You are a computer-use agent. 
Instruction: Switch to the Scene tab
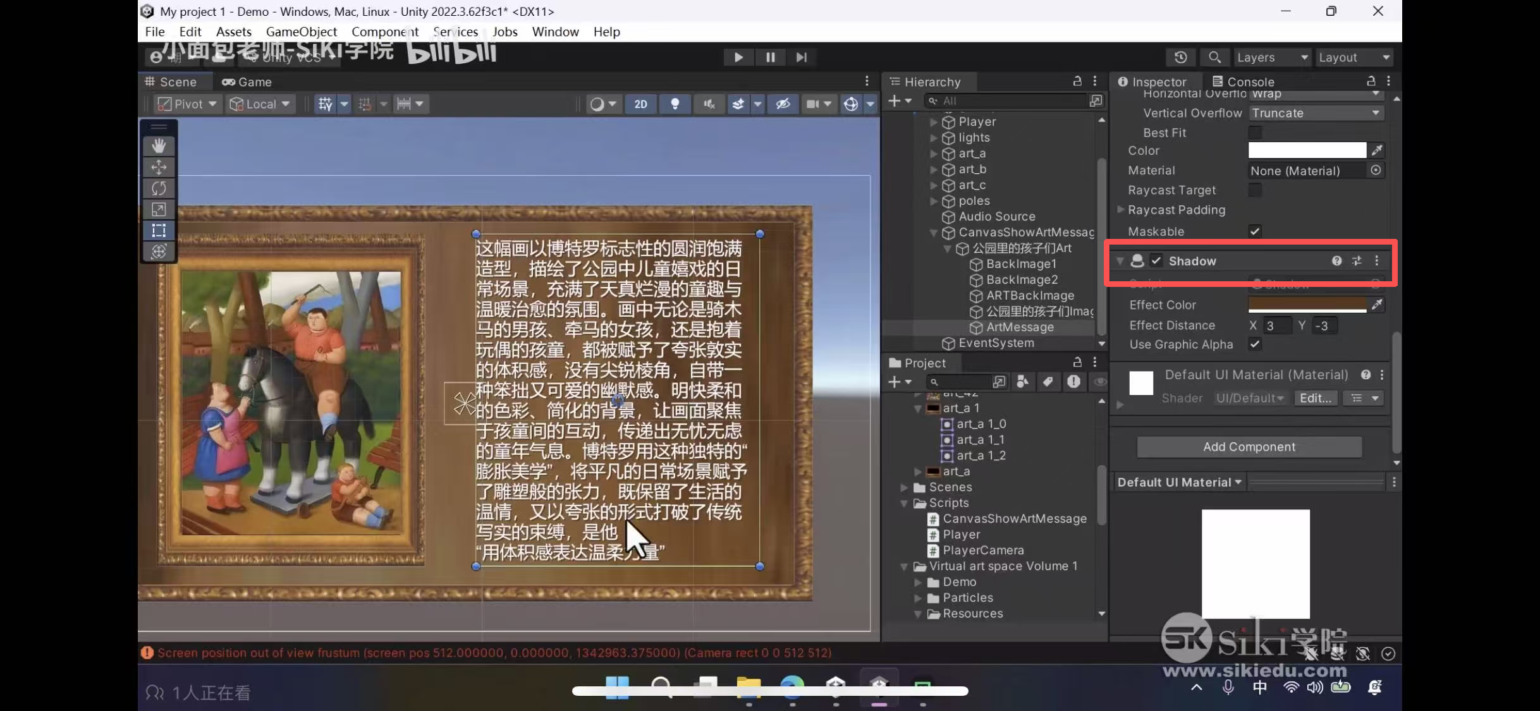click(x=171, y=82)
